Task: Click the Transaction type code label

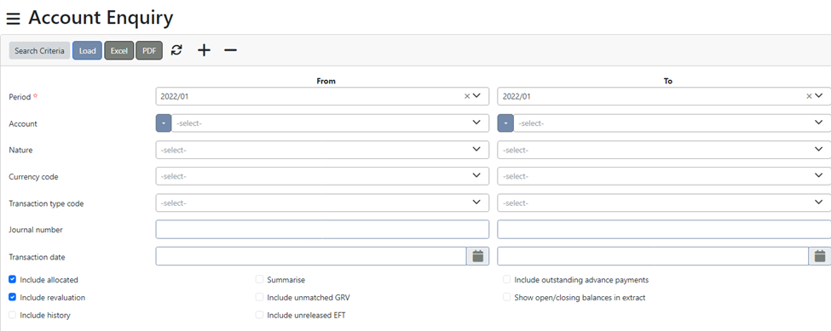Action: coord(46,203)
